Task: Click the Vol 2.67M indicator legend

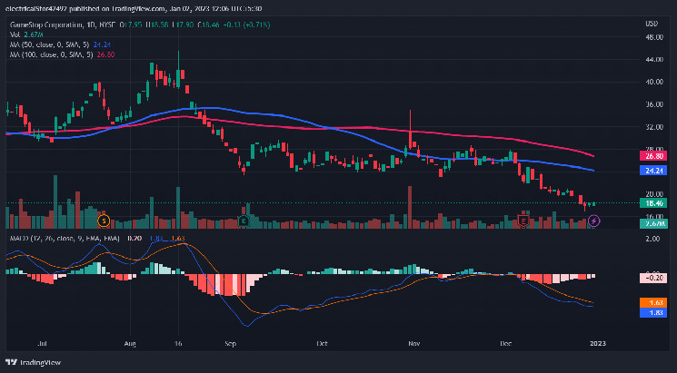Action: [x=26, y=34]
